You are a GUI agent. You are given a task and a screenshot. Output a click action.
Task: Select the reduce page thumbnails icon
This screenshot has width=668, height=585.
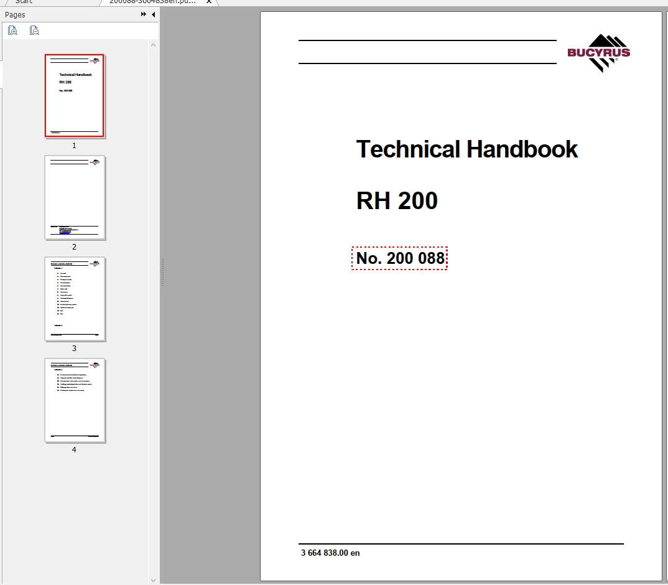35,30
